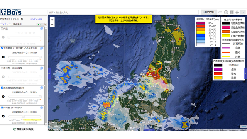Enable the 気温 checkbox
247x139 pixels.
(2, 29)
